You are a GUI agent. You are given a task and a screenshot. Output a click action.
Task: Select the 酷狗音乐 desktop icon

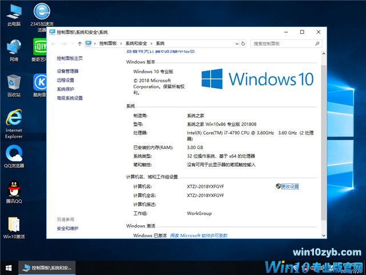[x=39, y=85]
